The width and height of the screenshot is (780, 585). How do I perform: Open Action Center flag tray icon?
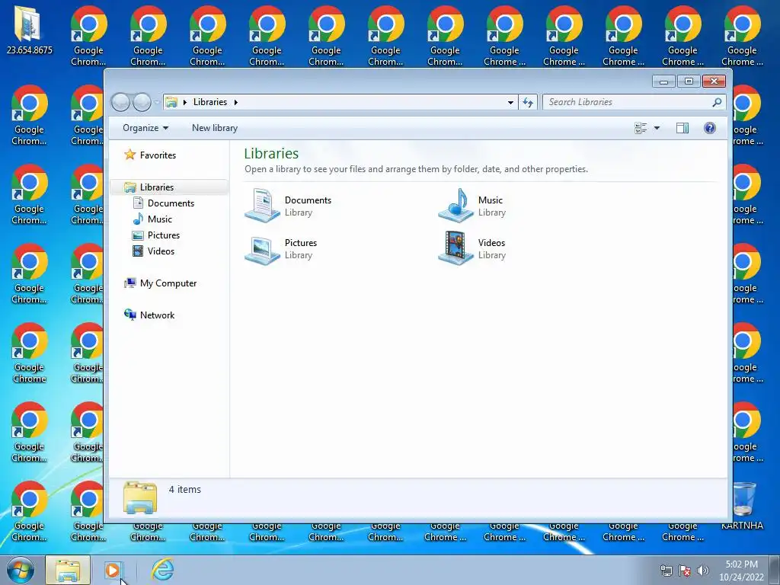pos(685,571)
